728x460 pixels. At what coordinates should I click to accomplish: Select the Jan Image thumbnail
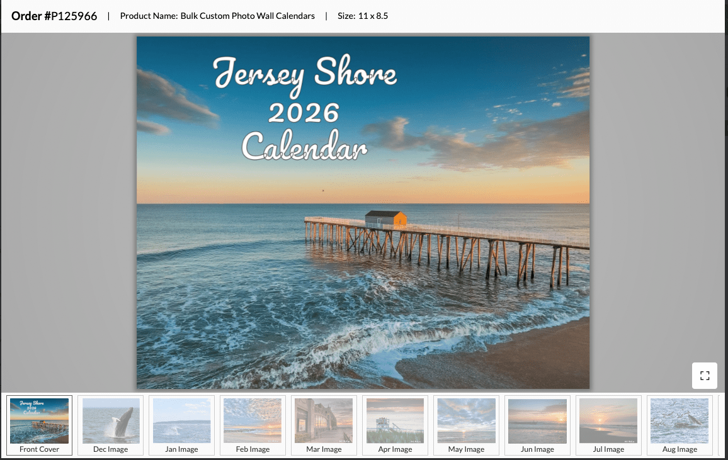pyautogui.click(x=181, y=420)
